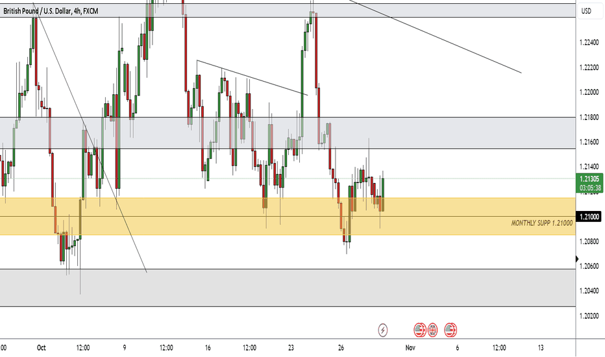Image resolution: width=605 pixels, height=357 pixels.
Task: Click the 1.20400 price axis label
Action: pyautogui.click(x=589, y=291)
